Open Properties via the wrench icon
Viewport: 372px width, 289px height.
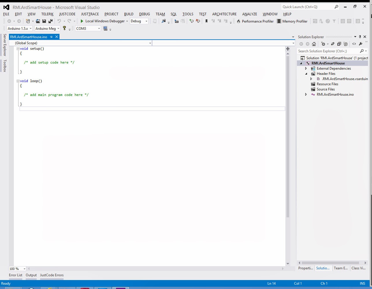pos(360,44)
